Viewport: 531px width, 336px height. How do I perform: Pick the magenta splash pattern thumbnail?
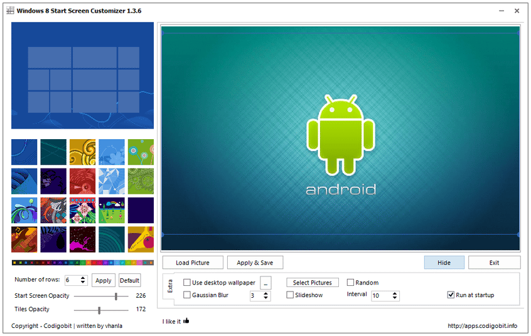(83, 239)
